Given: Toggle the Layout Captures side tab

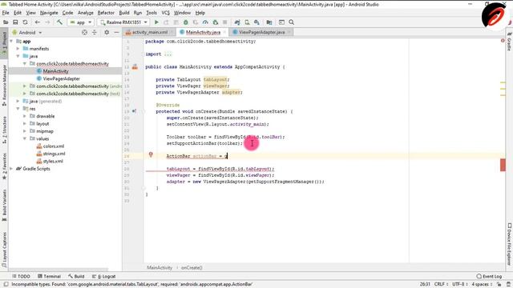Looking at the screenshot, I should point(4,250).
